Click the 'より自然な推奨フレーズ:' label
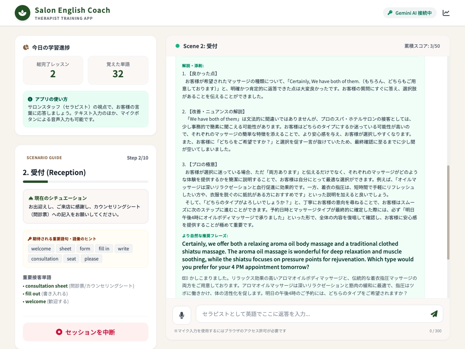This screenshot has height=349, width=465. point(205,236)
